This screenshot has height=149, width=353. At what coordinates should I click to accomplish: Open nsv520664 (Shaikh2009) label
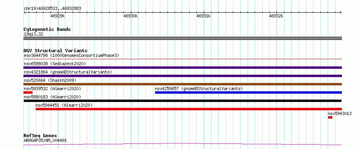[50, 80]
